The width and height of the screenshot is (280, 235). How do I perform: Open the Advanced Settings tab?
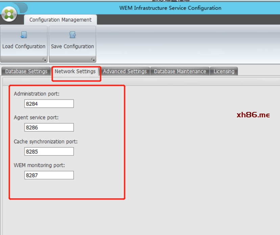pyautogui.click(x=125, y=71)
